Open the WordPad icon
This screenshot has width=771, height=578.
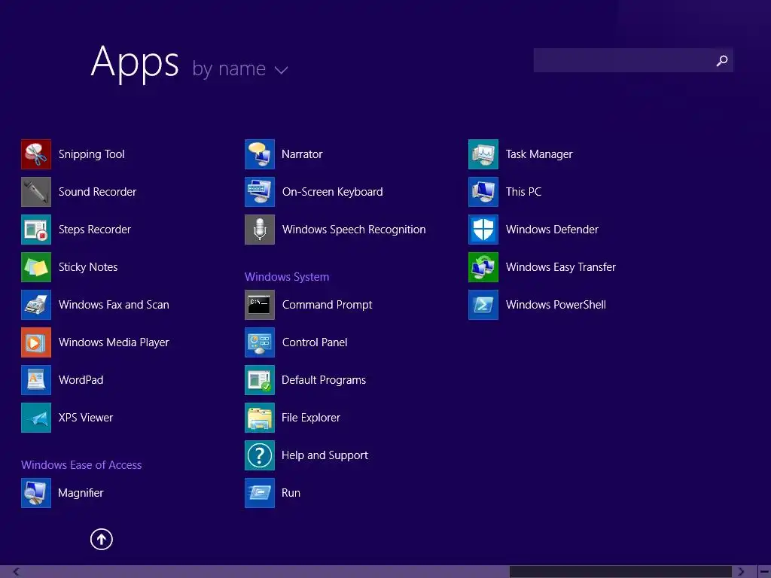36,380
